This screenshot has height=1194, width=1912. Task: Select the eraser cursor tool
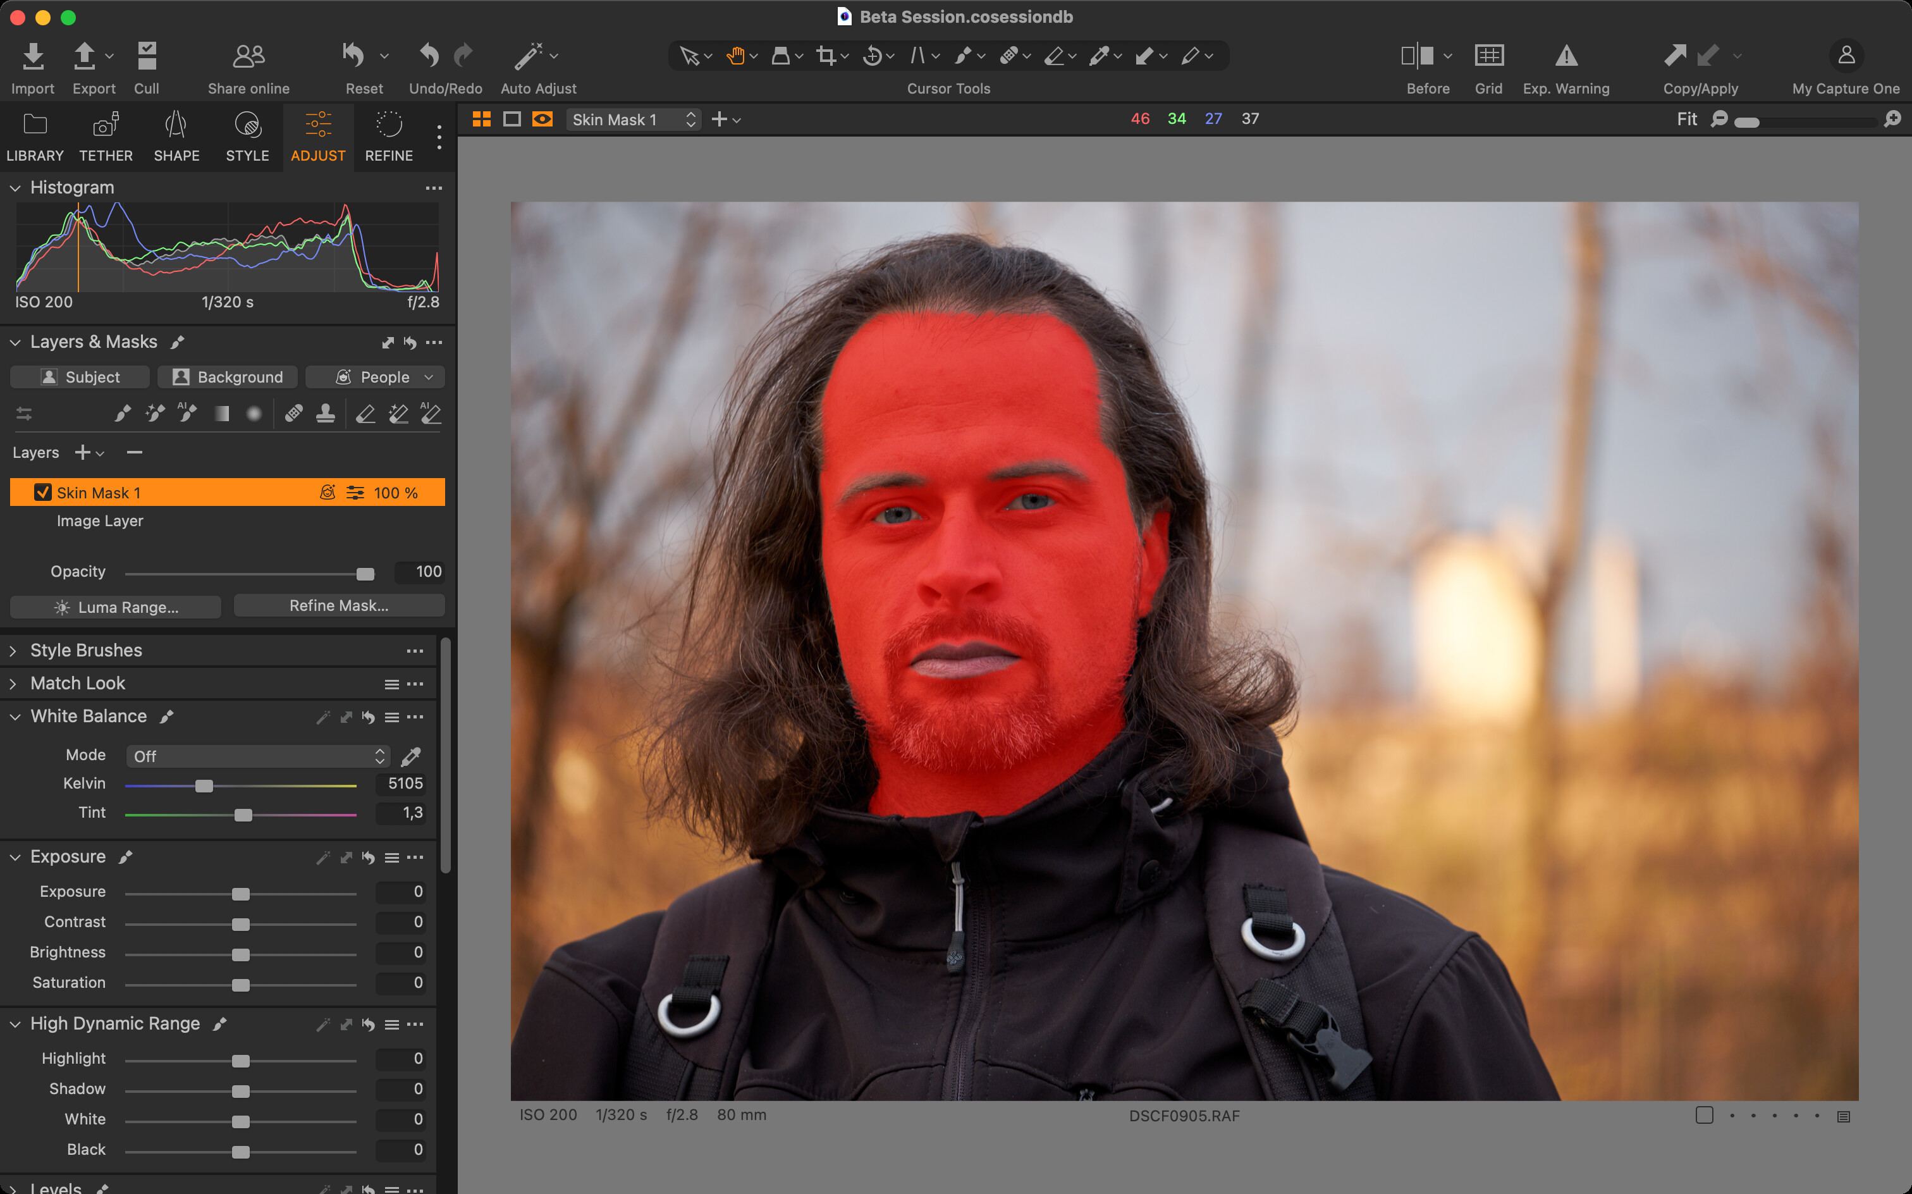[x=1054, y=55]
